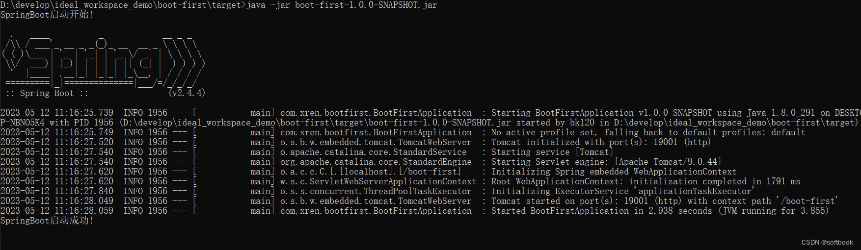Click the "SpringBoot启动开始!" line

(x=47, y=15)
